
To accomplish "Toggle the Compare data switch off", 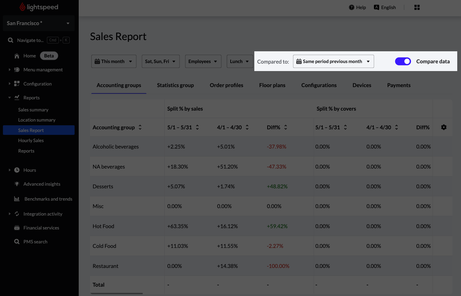I will coord(403,61).
